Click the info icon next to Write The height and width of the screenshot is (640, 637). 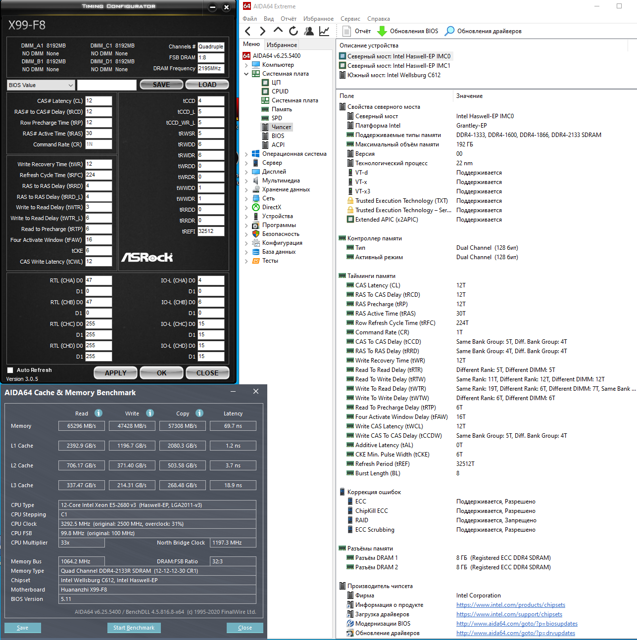(150, 413)
